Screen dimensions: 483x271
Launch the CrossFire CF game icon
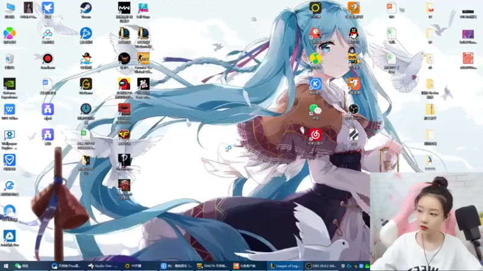[124, 134]
